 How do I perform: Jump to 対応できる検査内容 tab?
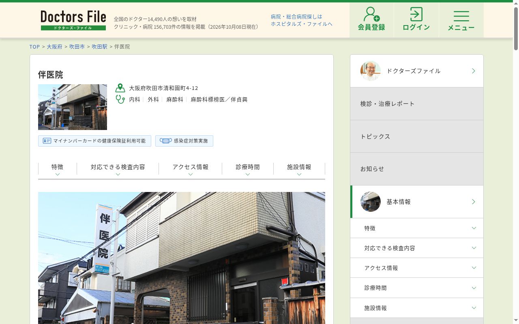(x=118, y=169)
